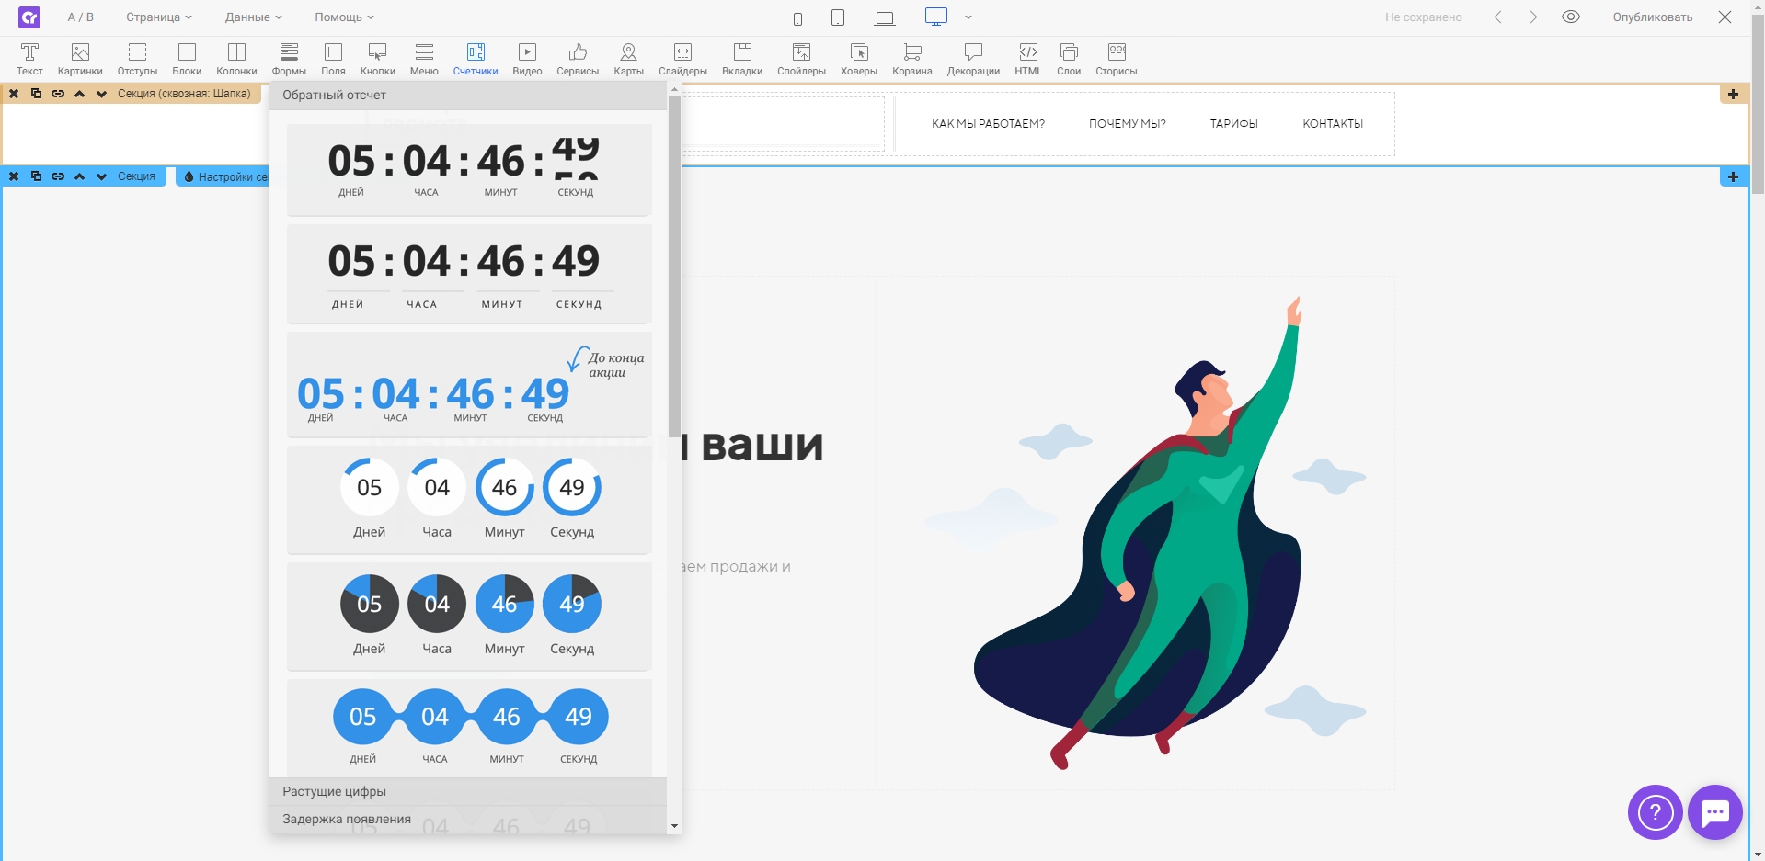Choose the connected blue circles countdown
This screenshot has width=1765, height=861.
469,728
